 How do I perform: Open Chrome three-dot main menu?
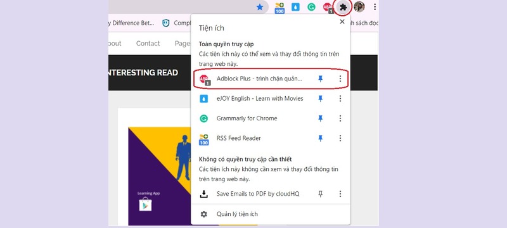click(375, 7)
